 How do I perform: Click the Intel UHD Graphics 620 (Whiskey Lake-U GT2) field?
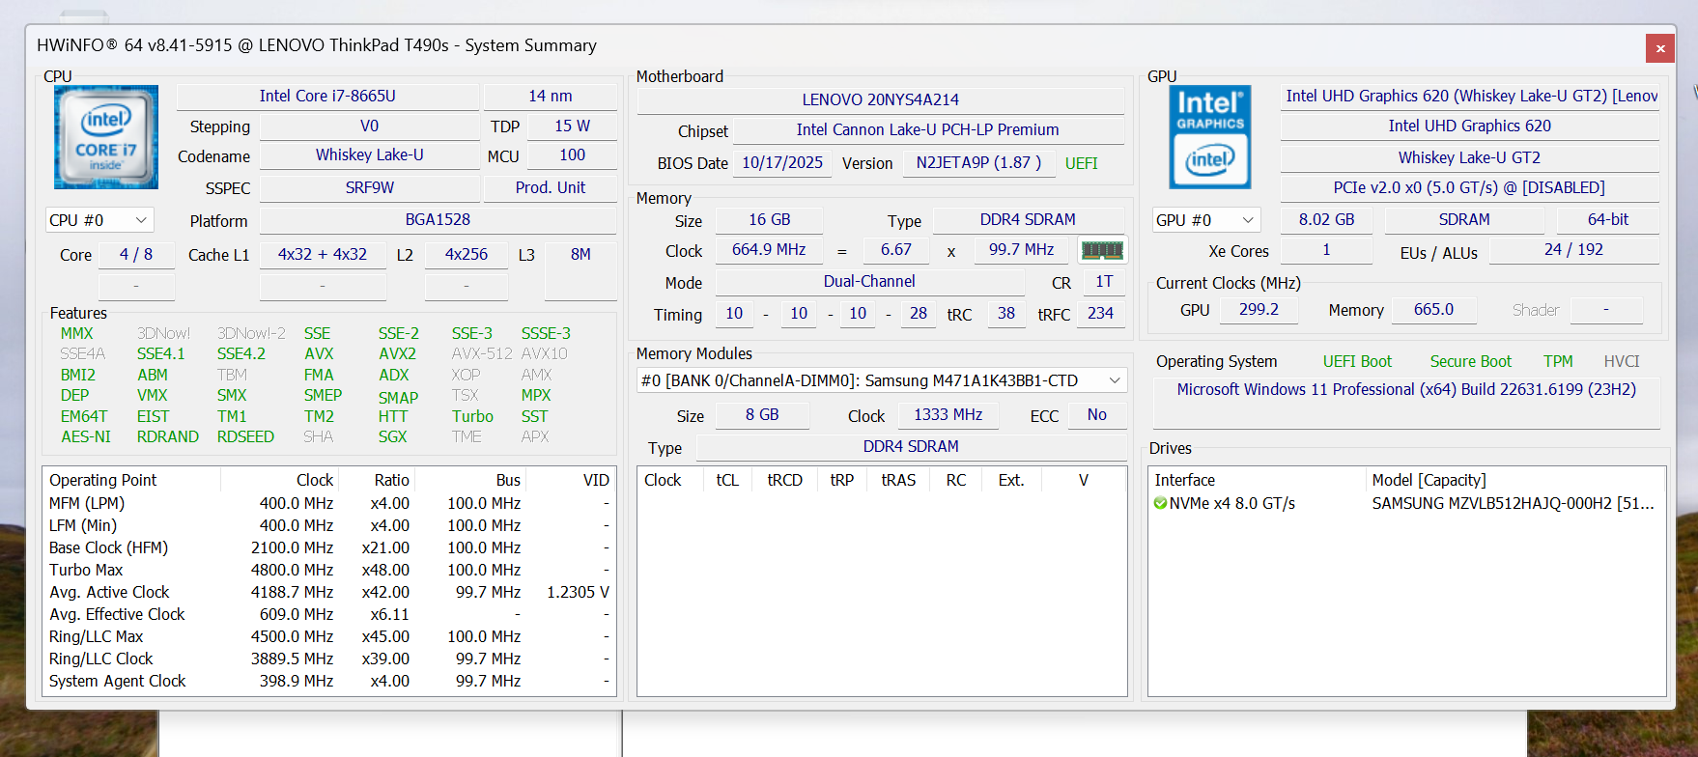click(1470, 96)
